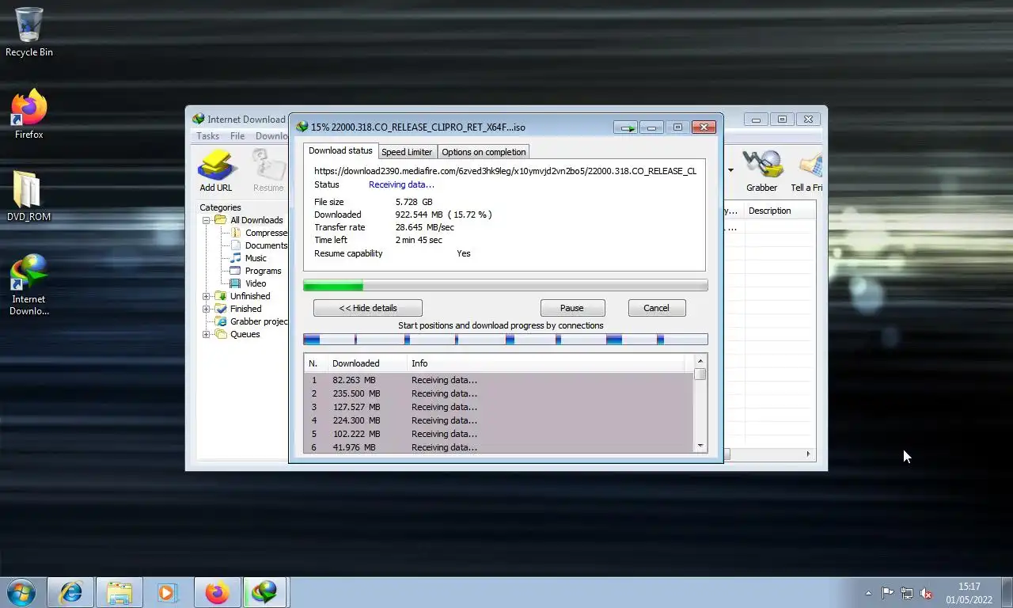Click Firefox on the taskbar
Image resolution: width=1013 pixels, height=608 pixels.
pos(216,592)
